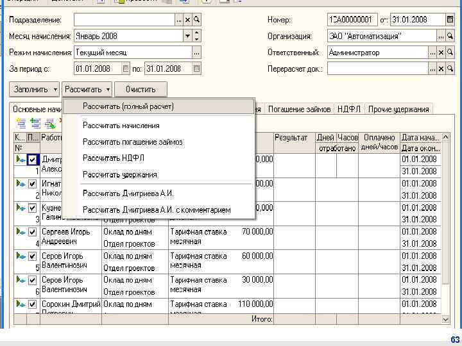The width and height of the screenshot is (462, 346).
Task: Click the Часов column header
Action: tap(347, 138)
